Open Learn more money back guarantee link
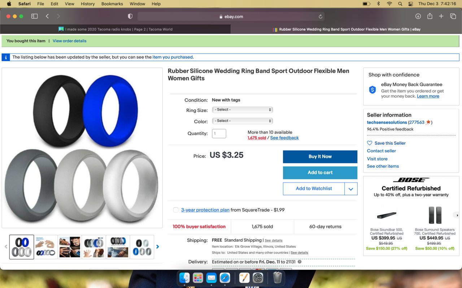 pos(428,96)
